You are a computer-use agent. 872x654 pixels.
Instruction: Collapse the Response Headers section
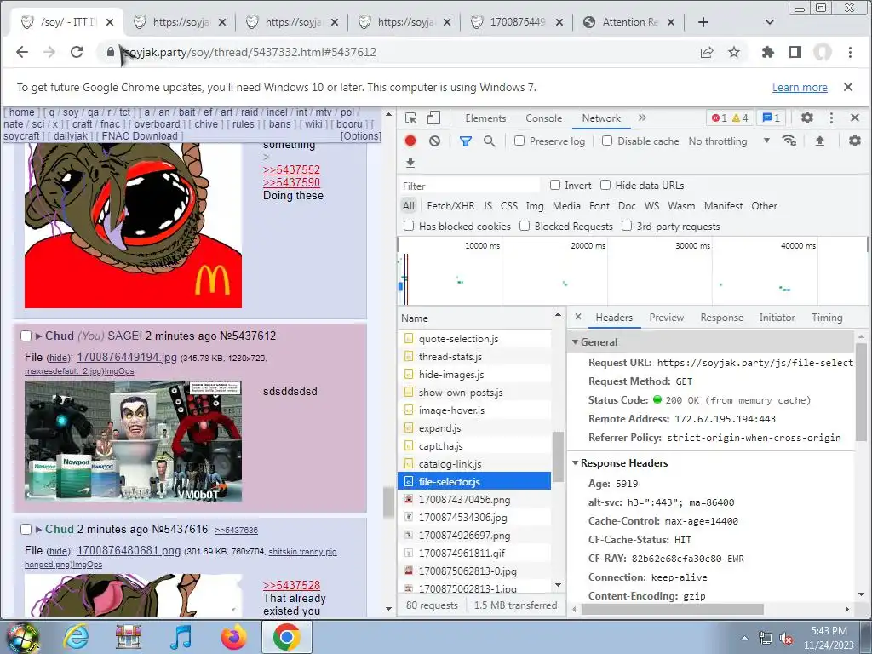(x=576, y=463)
